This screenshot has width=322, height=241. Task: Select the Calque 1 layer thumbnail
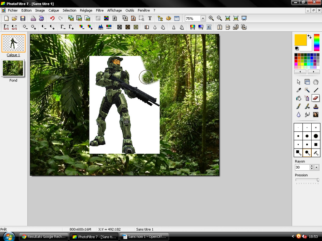[13, 43]
